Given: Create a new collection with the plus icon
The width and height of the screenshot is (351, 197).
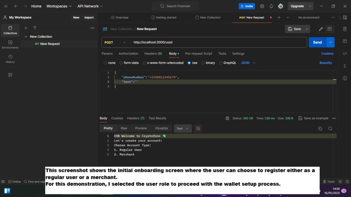Looking at the screenshot, I should pos(26,28).
